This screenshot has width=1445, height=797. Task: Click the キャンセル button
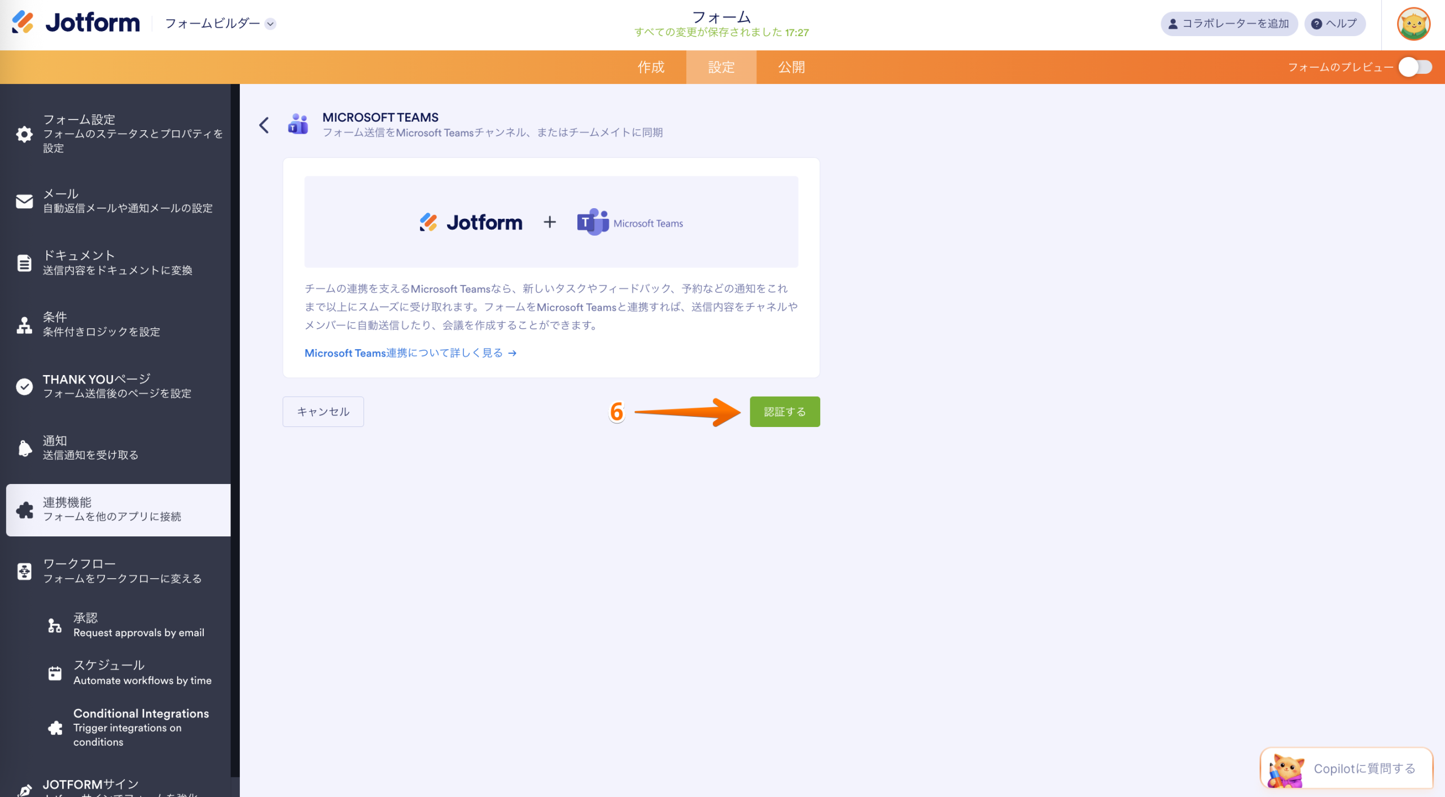pyautogui.click(x=323, y=412)
